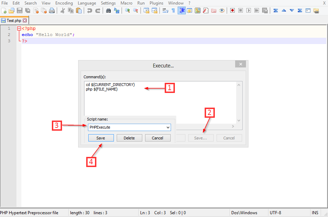The width and height of the screenshot is (328, 217).
Task: Create a new document with toolbar icon
Action: (4, 10)
